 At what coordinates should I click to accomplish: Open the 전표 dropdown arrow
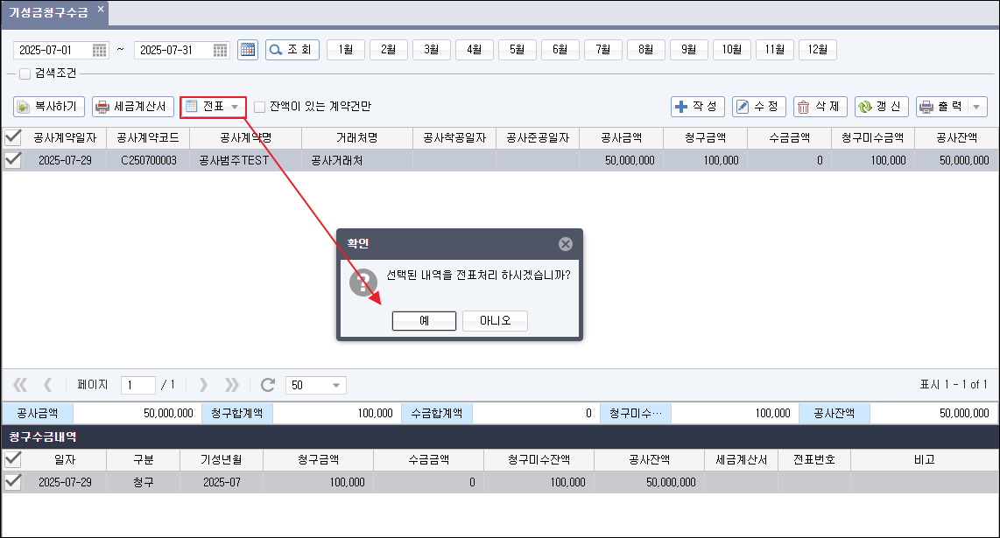click(235, 106)
